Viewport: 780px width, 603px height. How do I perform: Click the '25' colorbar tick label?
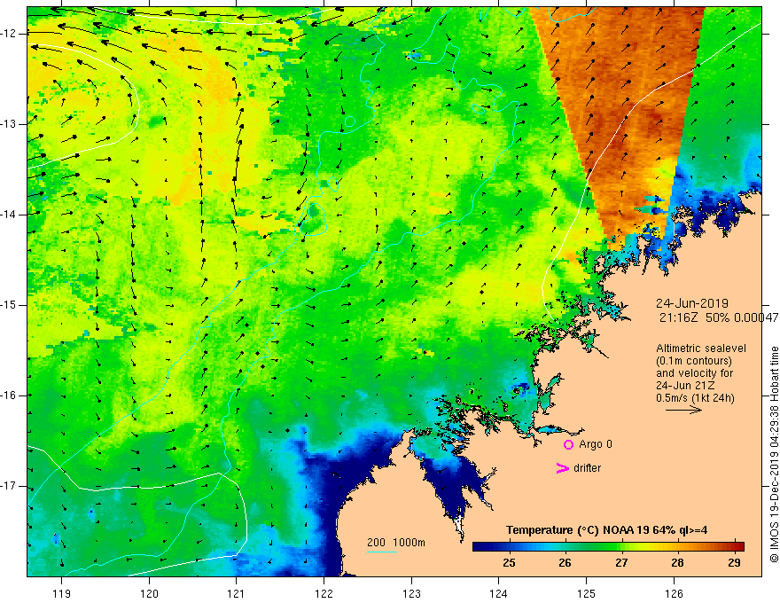(509, 563)
